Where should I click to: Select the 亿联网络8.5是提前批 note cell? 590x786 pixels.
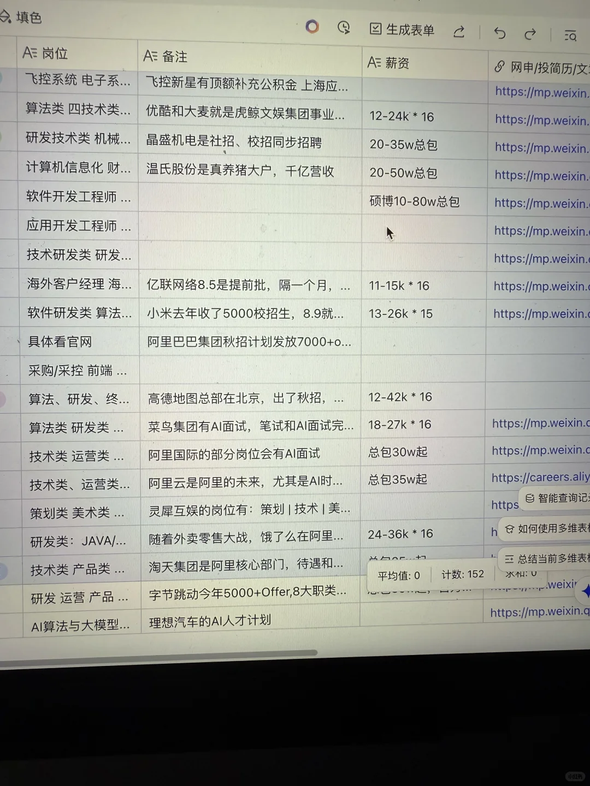point(250,284)
